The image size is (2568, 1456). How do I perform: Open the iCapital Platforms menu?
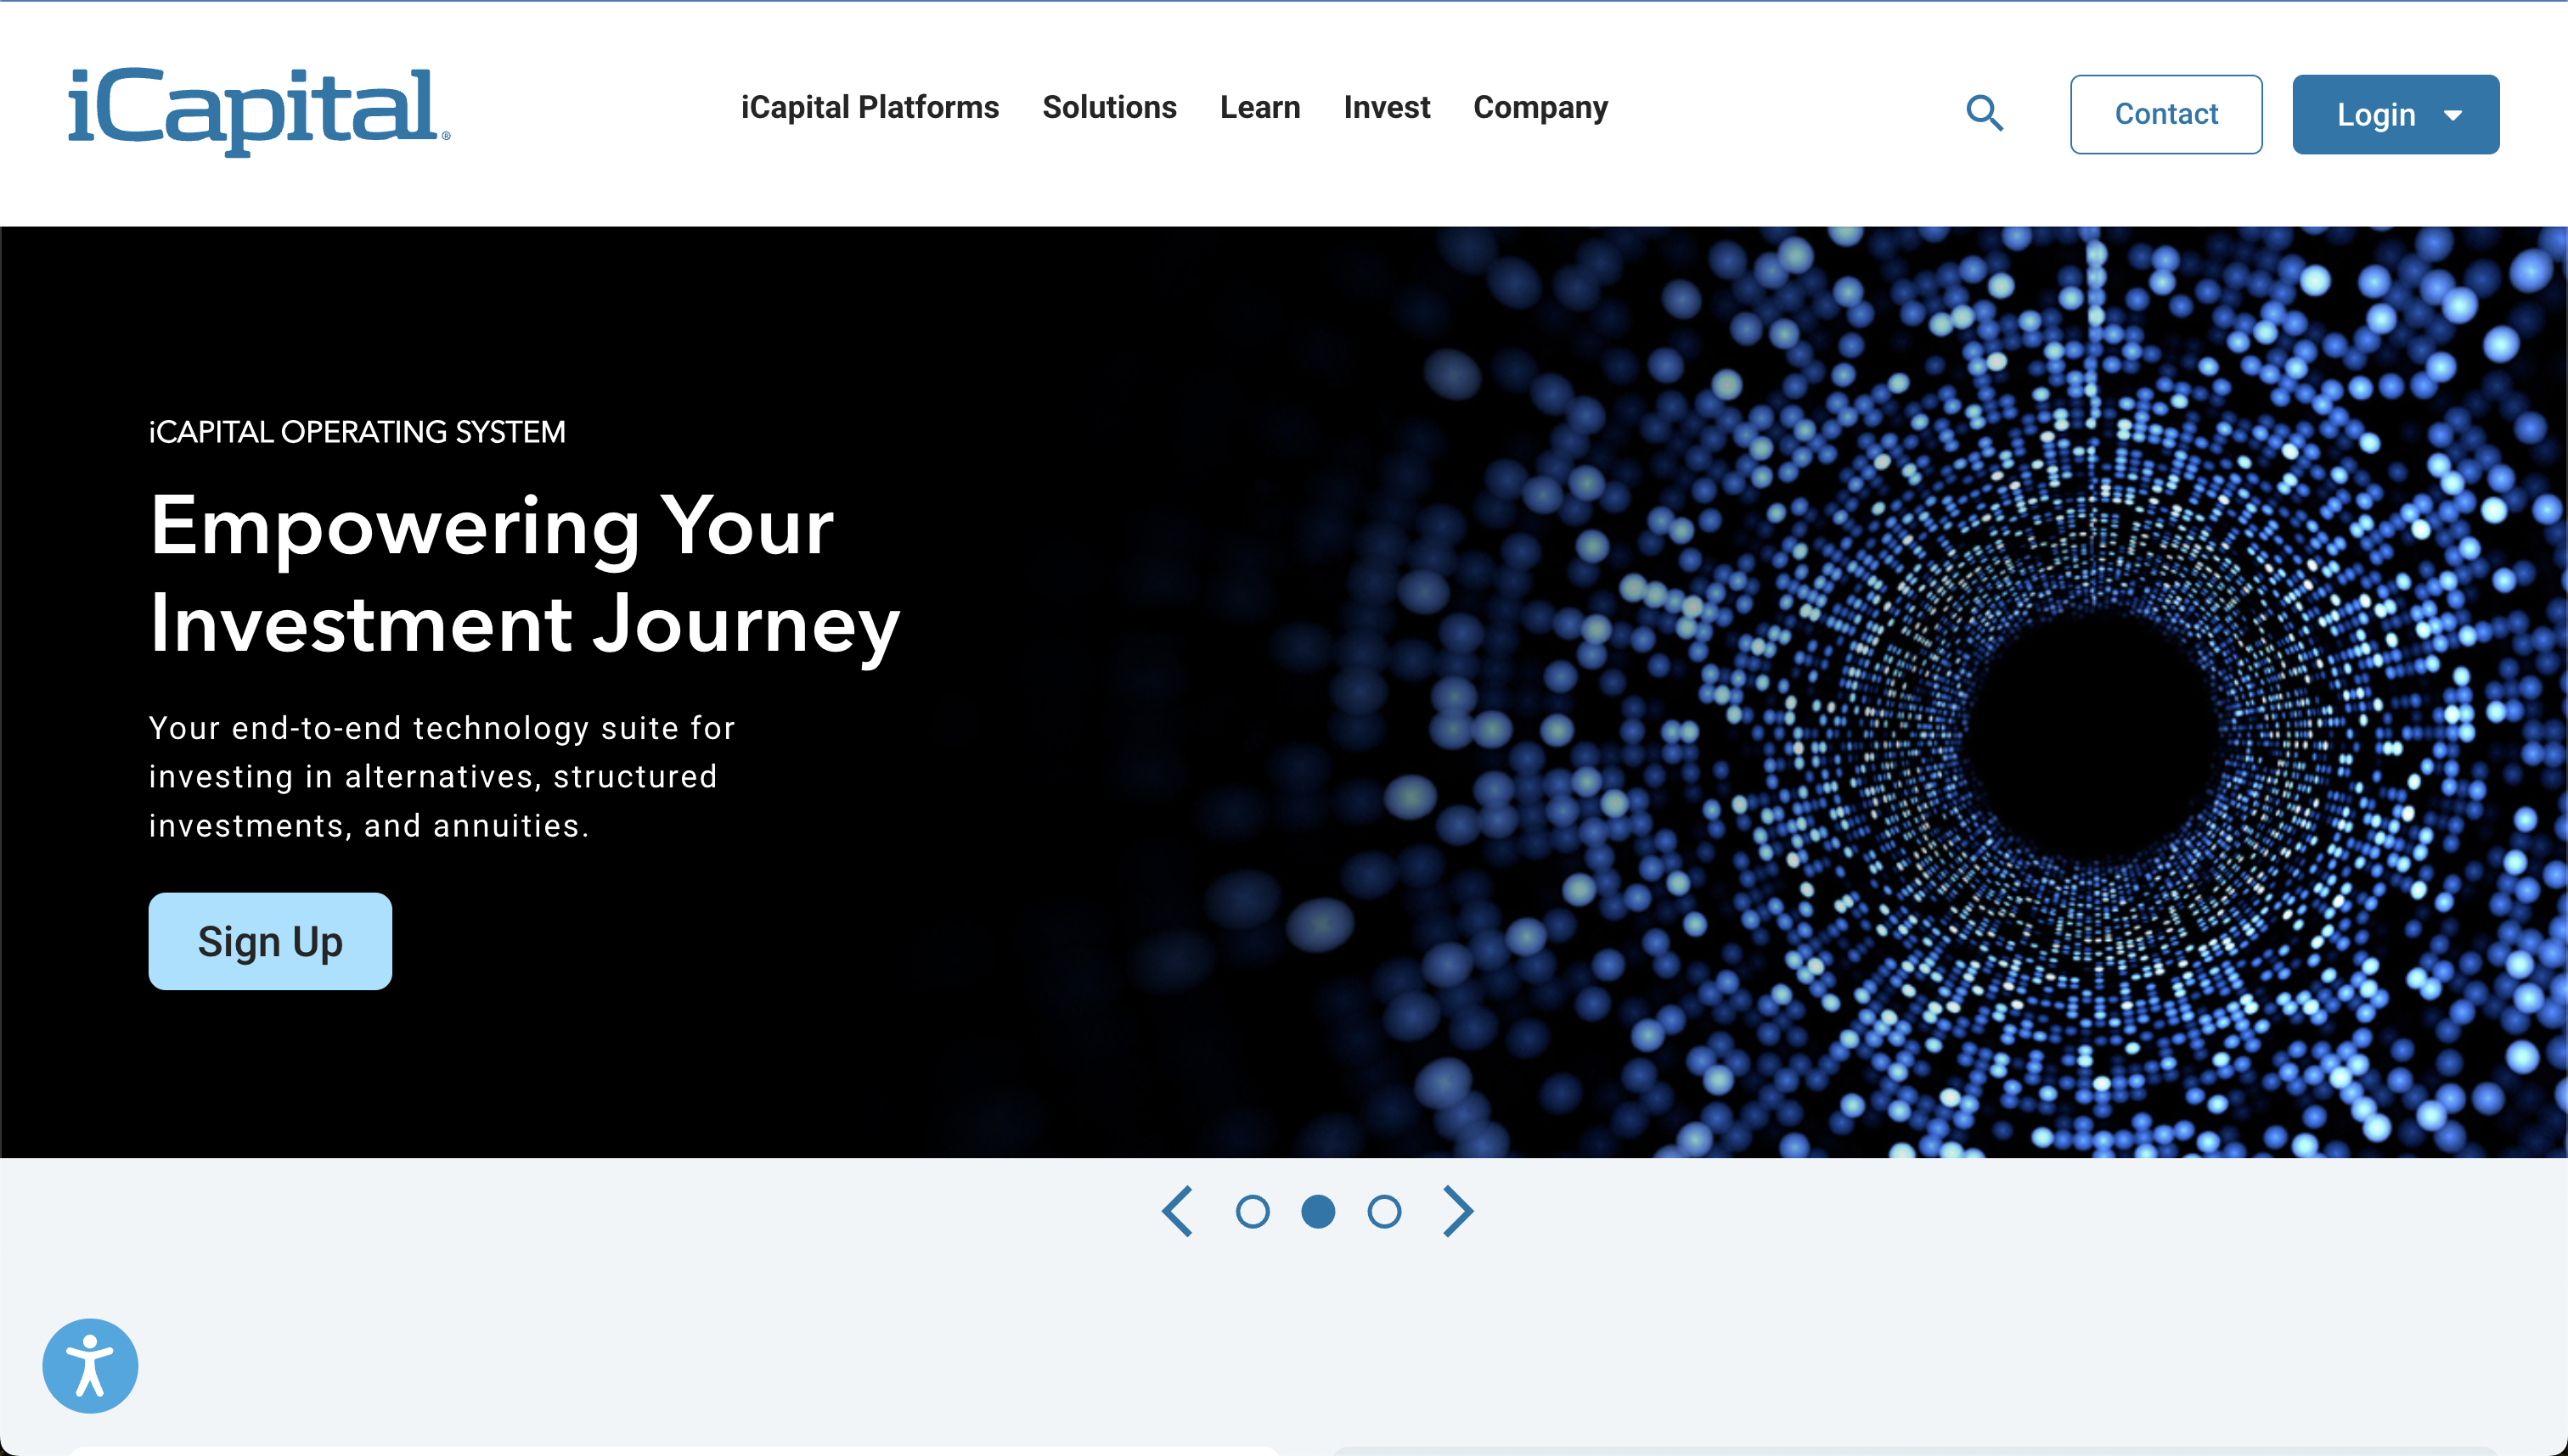[869, 107]
